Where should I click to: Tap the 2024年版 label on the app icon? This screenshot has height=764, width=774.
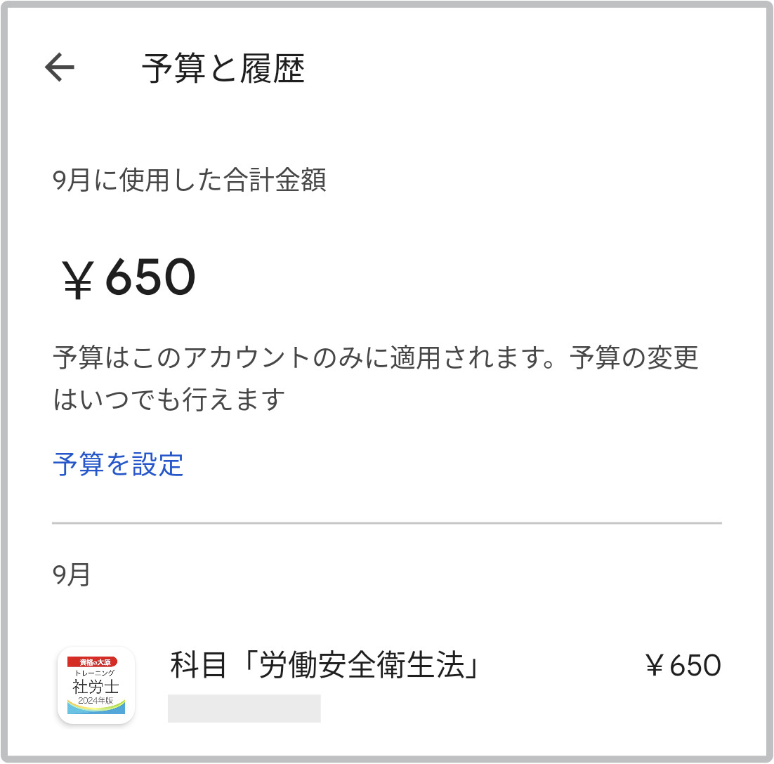pyautogui.click(x=96, y=700)
